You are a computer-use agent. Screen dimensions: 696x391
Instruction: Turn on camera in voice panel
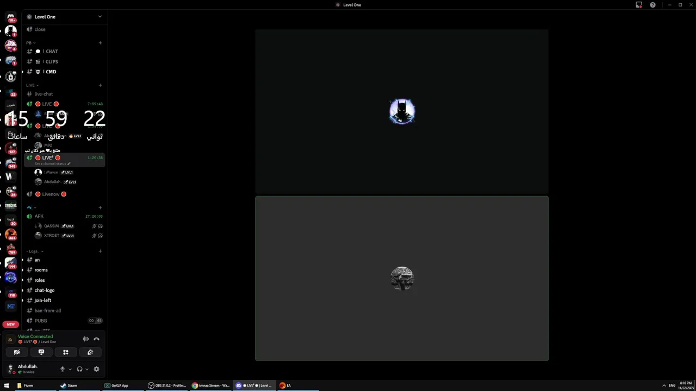pos(17,352)
